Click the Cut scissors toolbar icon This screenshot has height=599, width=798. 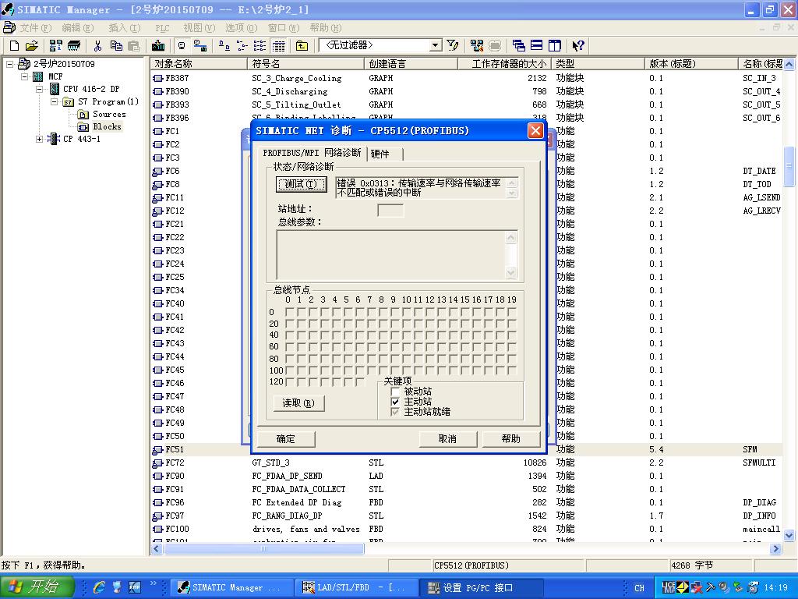(x=98, y=46)
